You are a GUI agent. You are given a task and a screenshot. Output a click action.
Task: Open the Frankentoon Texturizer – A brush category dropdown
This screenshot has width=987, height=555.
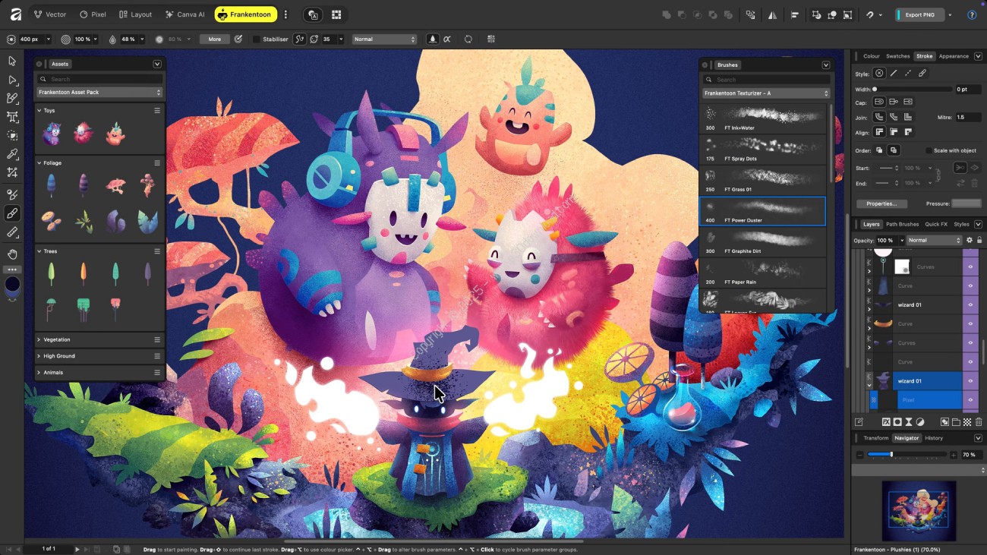[x=765, y=93]
